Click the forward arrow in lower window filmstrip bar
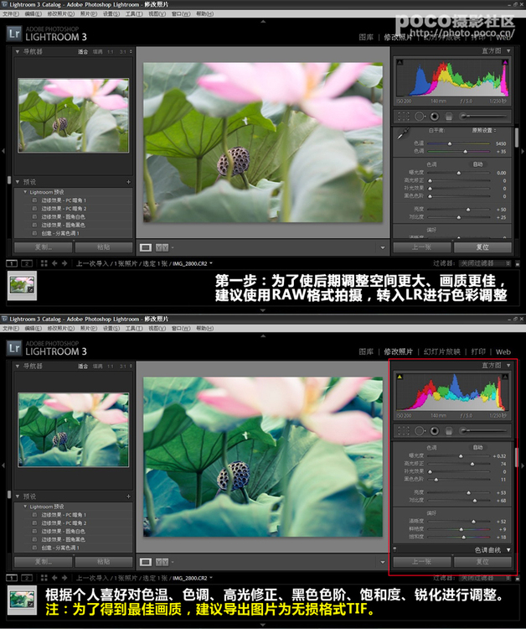The image size is (526, 629). 64,578
